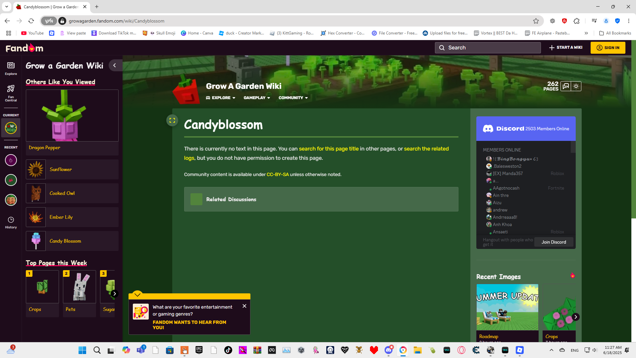Click the Discord widget scrollbar
This screenshot has width=636, height=358.
pos(573,147)
